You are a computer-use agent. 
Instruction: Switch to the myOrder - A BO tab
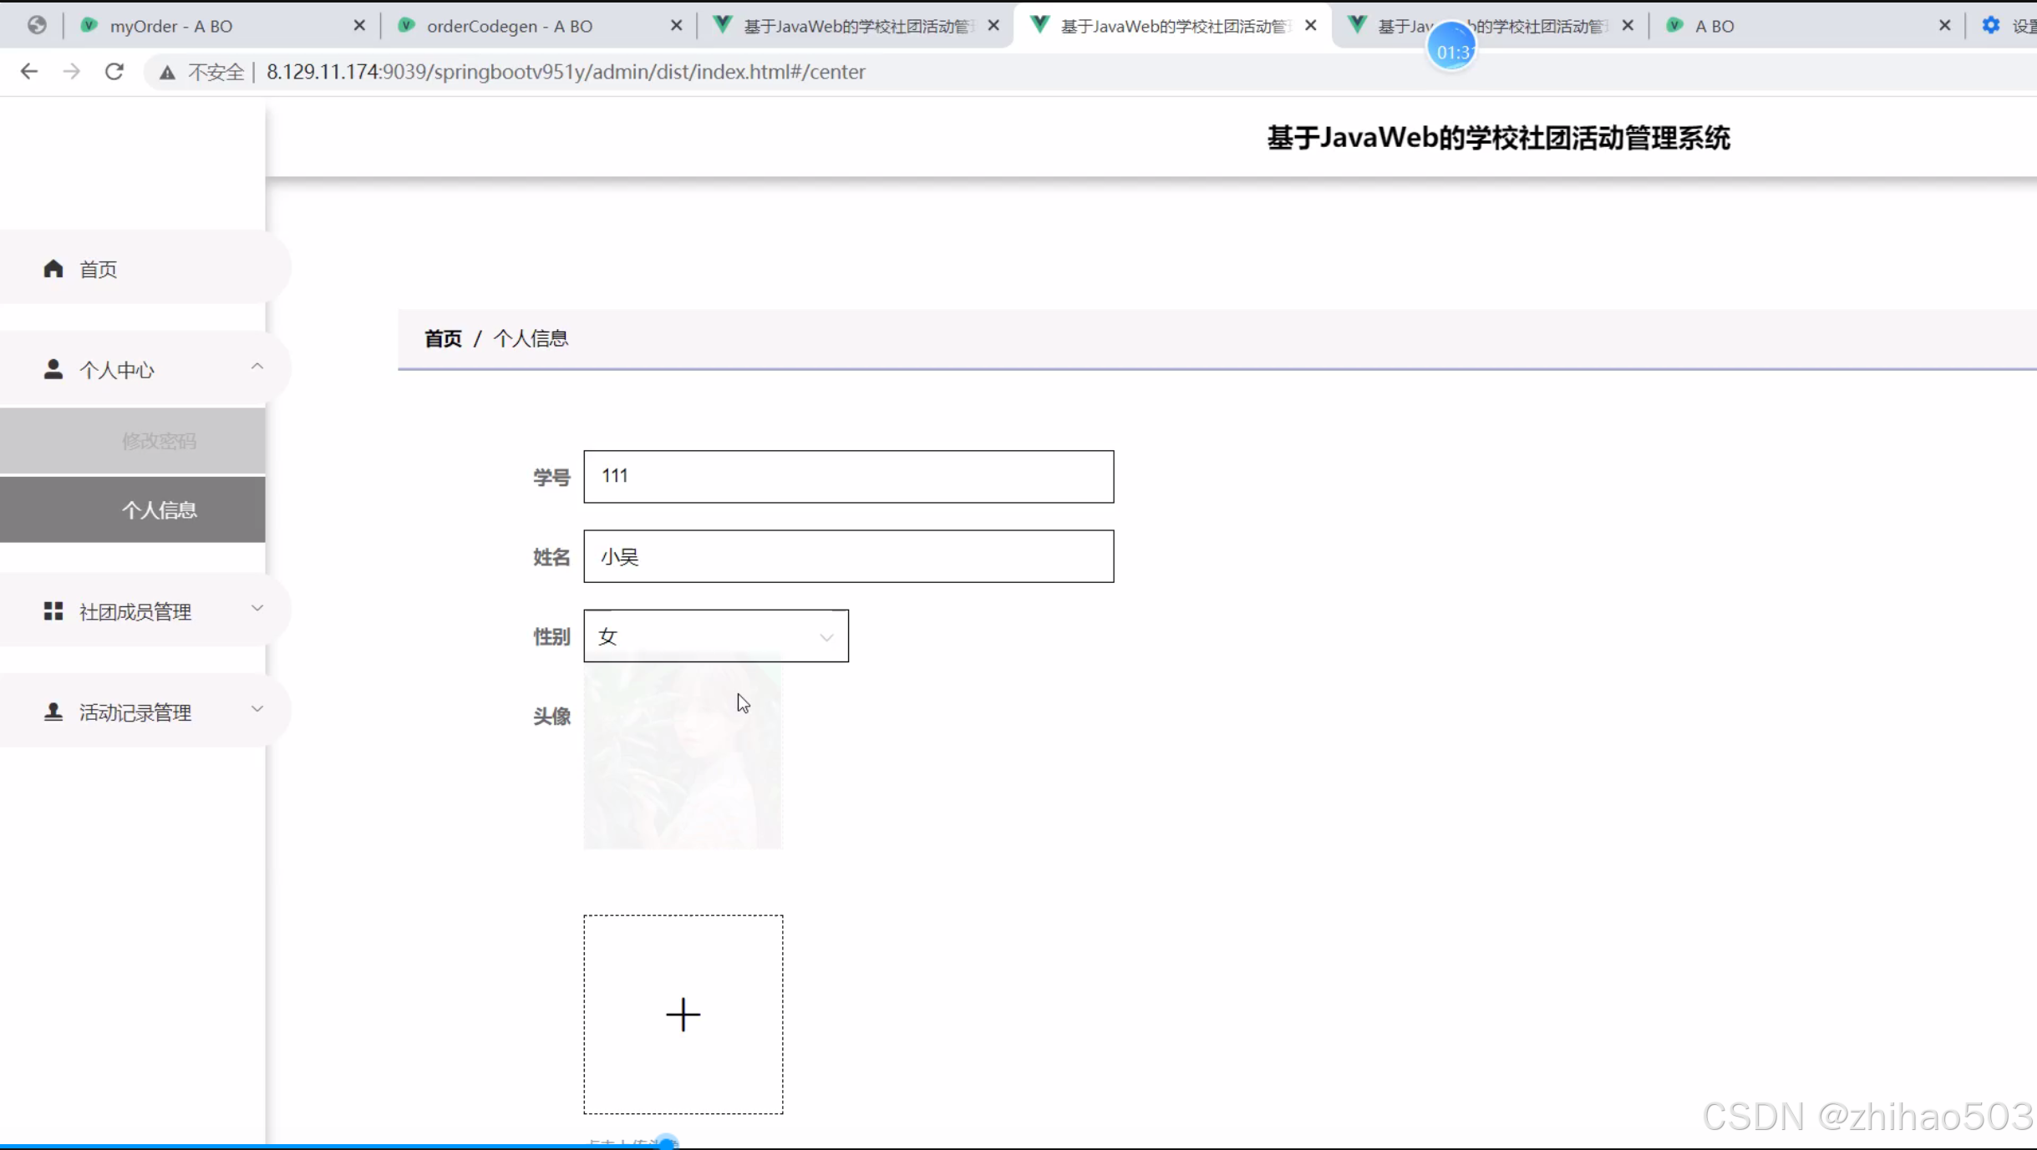(171, 26)
